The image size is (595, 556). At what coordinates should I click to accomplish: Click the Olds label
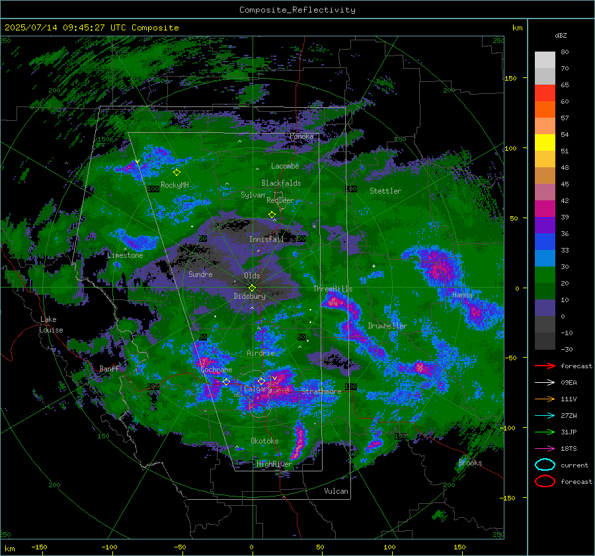pyautogui.click(x=252, y=276)
